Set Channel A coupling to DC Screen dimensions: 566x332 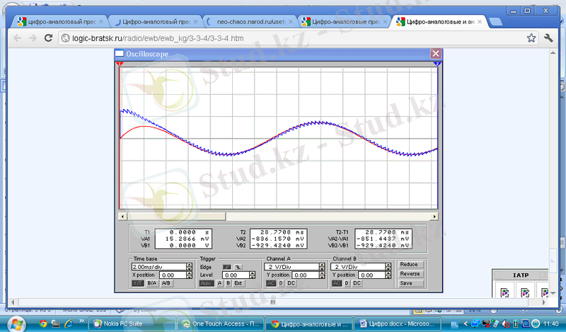pyautogui.click(x=291, y=283)
